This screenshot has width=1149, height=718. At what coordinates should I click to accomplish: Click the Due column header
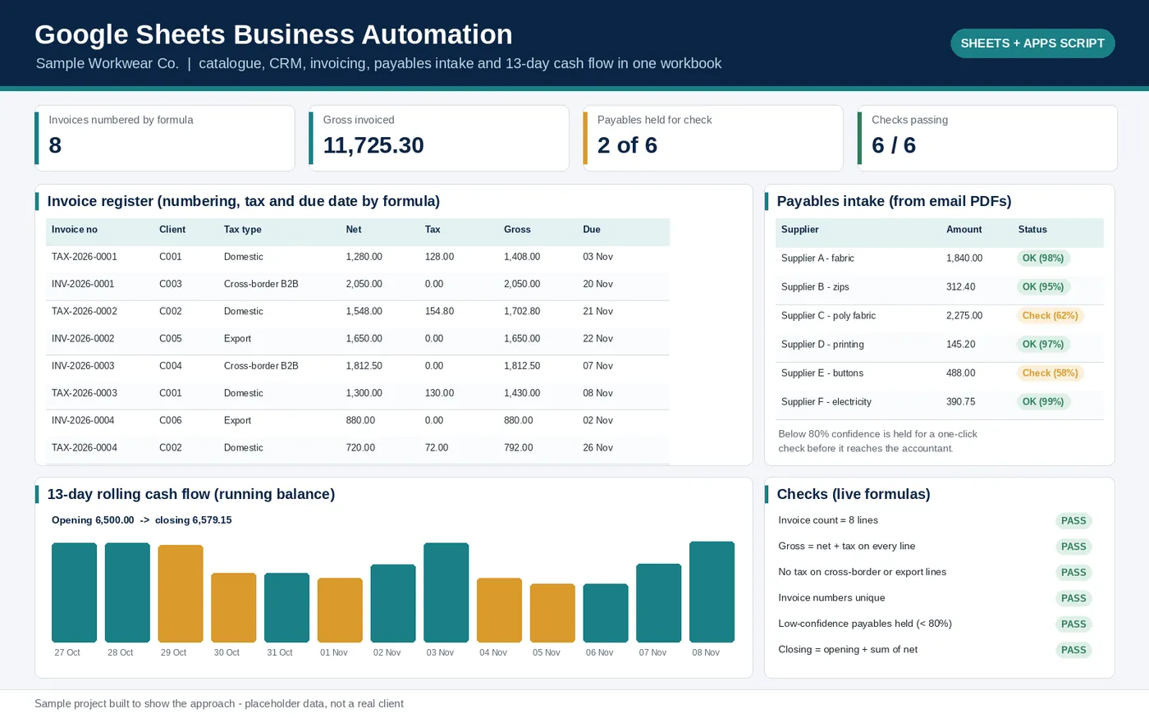[x=592, y=230]
